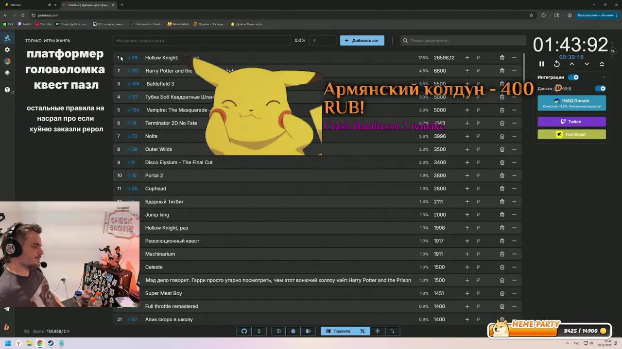Open the help icon in left sidebar

[7, 90]
